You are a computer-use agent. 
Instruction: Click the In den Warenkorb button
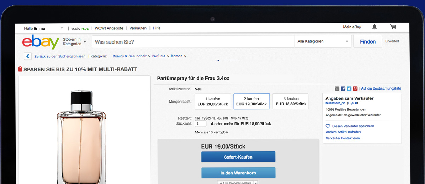coord(238,173)
